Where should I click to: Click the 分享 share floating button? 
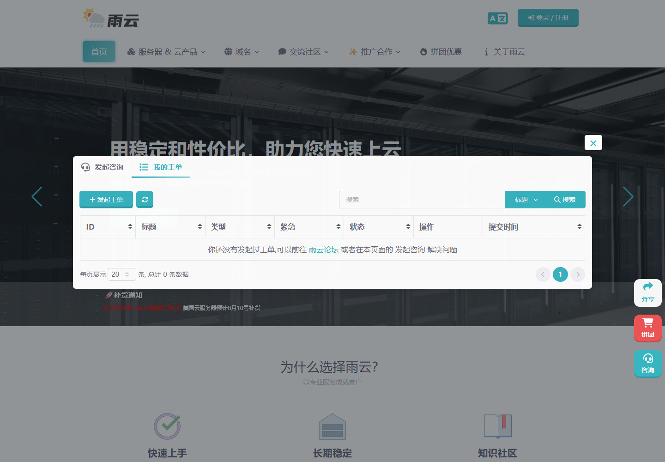tap(648, 293)
